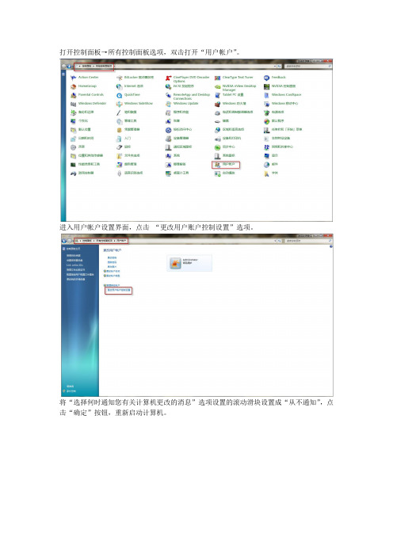Open Windows Update item
Viewport: 393px width, 556px height.
tap(182, 104)
